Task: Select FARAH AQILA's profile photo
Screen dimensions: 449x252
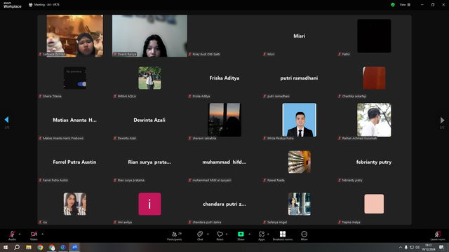Action: pos(149,78)
